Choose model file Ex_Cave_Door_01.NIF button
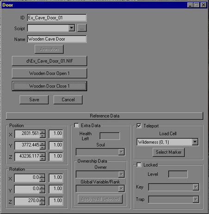This screenshot has width=209, height=214. coord(49,61)
